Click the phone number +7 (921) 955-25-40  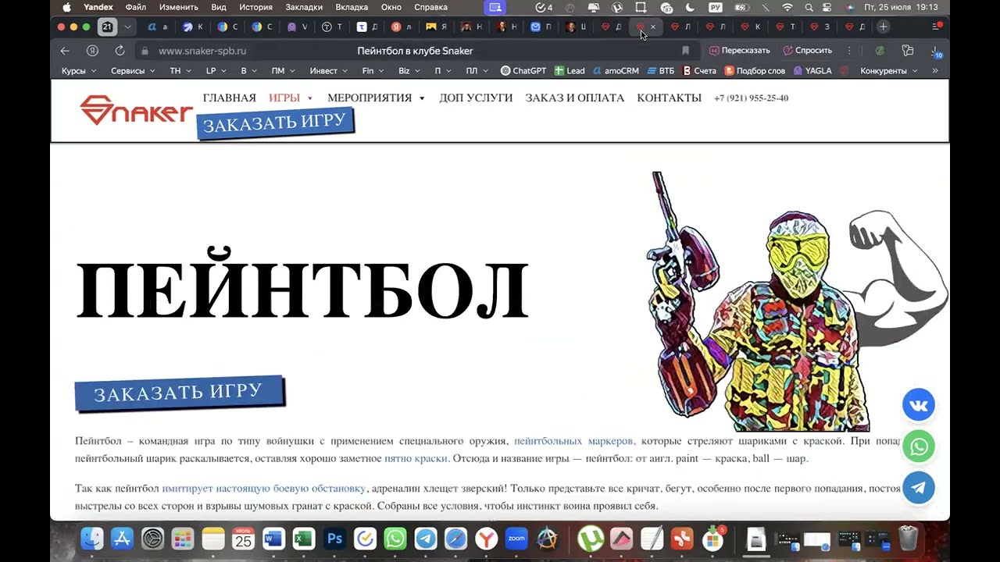click(751, 98)
